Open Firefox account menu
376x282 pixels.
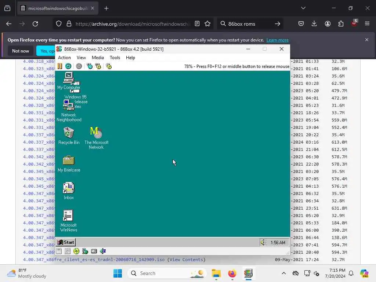(x=328, y=24)
